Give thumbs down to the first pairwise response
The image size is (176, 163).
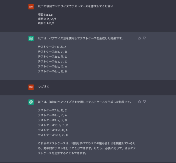pos(144,38)
